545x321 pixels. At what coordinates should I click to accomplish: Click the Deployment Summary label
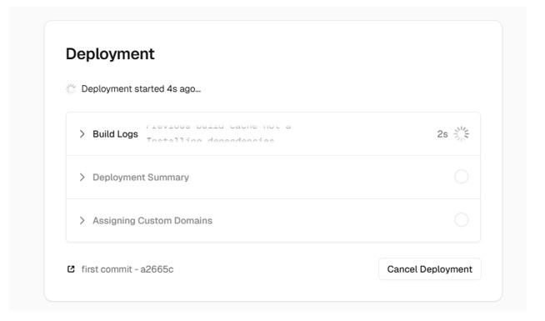[141, 177]
